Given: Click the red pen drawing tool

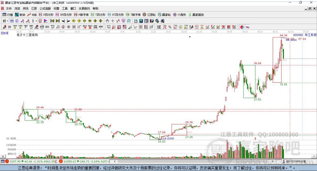Looking at the screenshot, I should (4, 27).
